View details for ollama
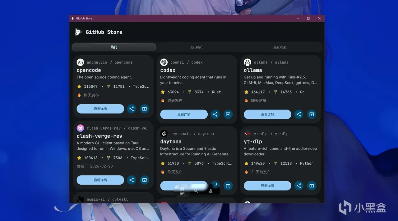The image size is (398, 221). (267, 114)
